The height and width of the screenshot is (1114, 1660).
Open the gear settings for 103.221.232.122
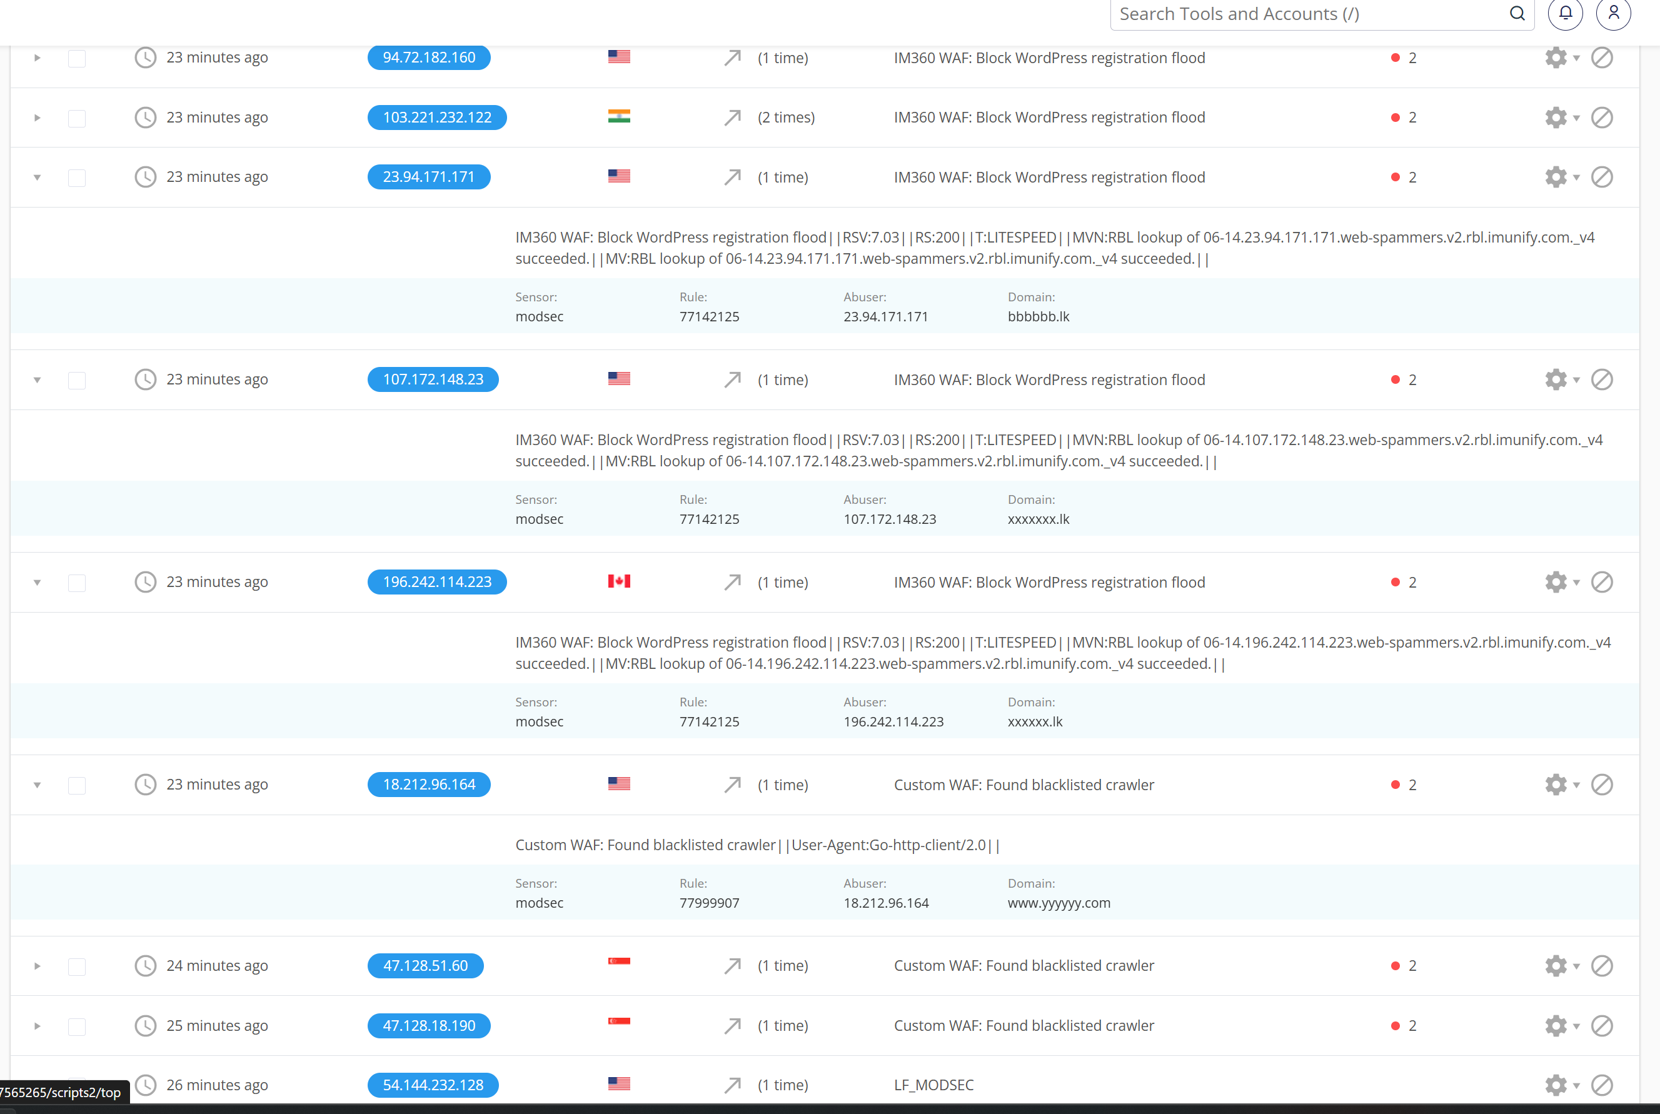1561,118
